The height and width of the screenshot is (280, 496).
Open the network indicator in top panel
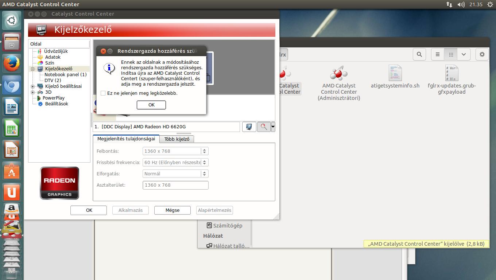[x=449, y=4]
